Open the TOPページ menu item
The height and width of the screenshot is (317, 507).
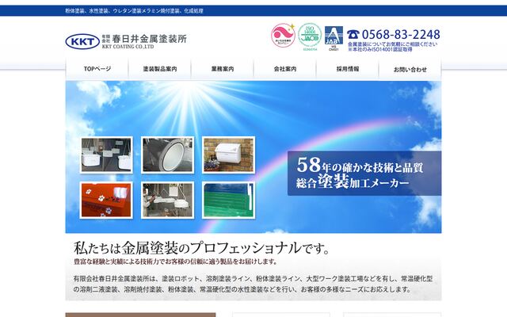(x=97, y=69)
